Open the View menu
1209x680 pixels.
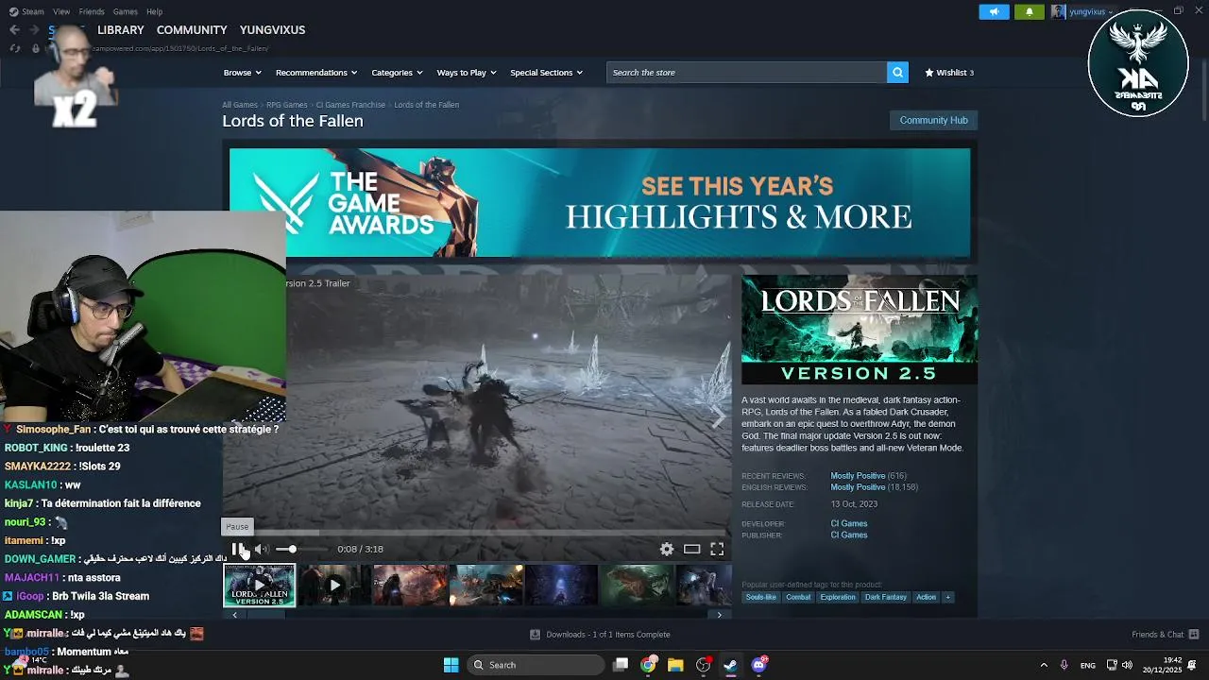click(61, 11)
